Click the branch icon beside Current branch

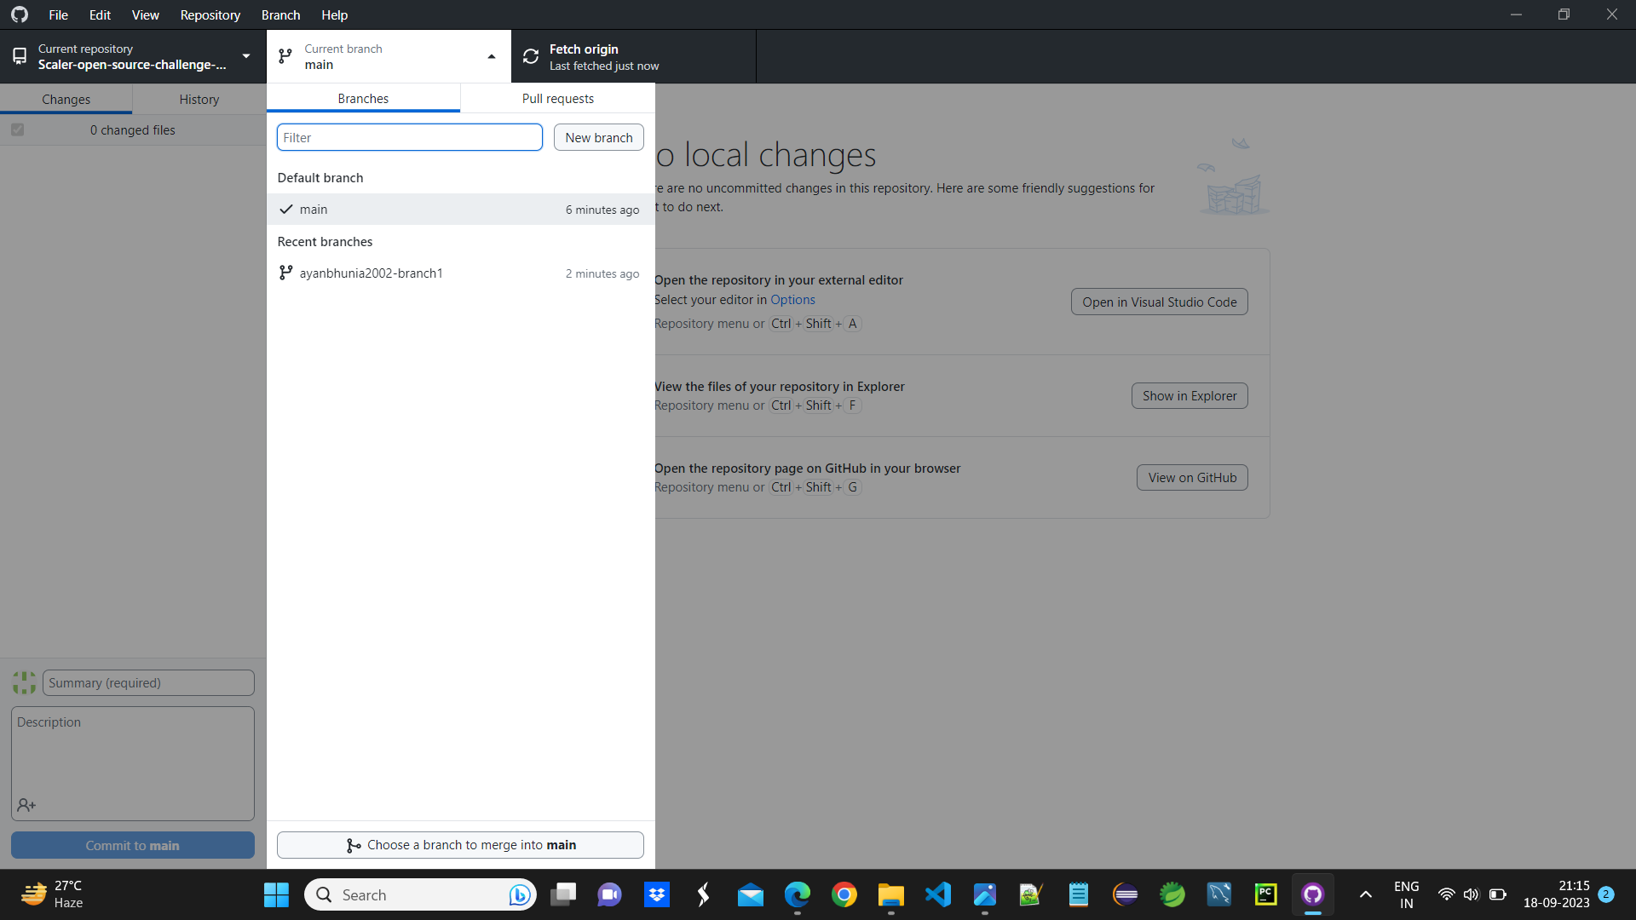pyautogui.click(x=285, y=56)
